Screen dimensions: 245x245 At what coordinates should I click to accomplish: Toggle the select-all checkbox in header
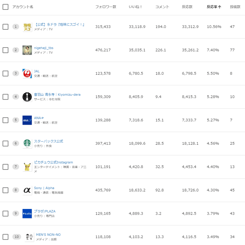click(6, 7)
